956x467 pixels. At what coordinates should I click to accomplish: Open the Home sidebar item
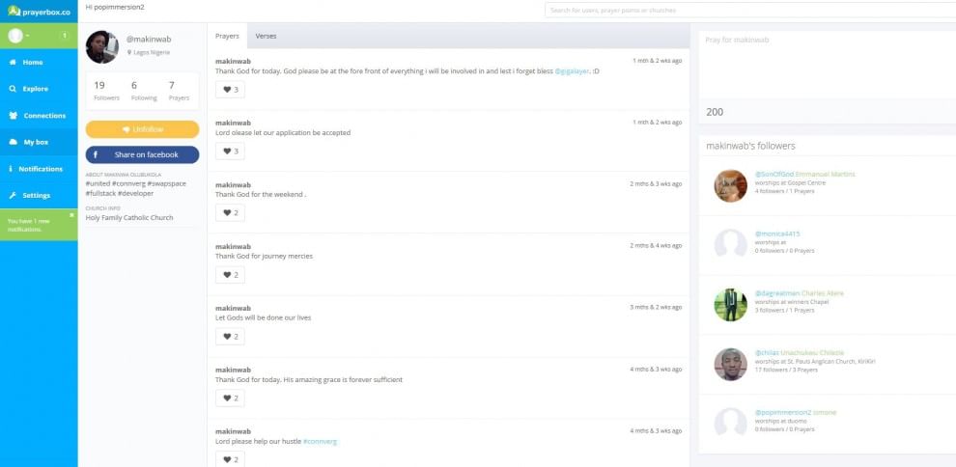click(39, 62)
